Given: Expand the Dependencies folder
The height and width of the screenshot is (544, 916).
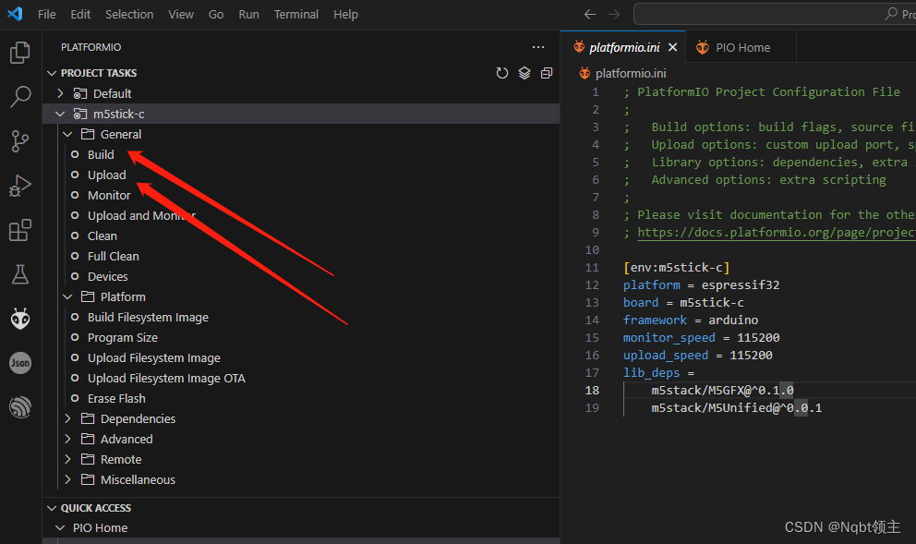Looking at the screenshot, I should (x=67, y=419).
